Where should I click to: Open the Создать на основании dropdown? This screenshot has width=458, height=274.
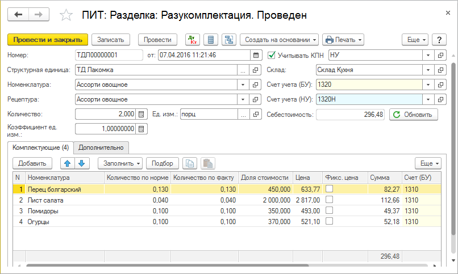(279, 40)
